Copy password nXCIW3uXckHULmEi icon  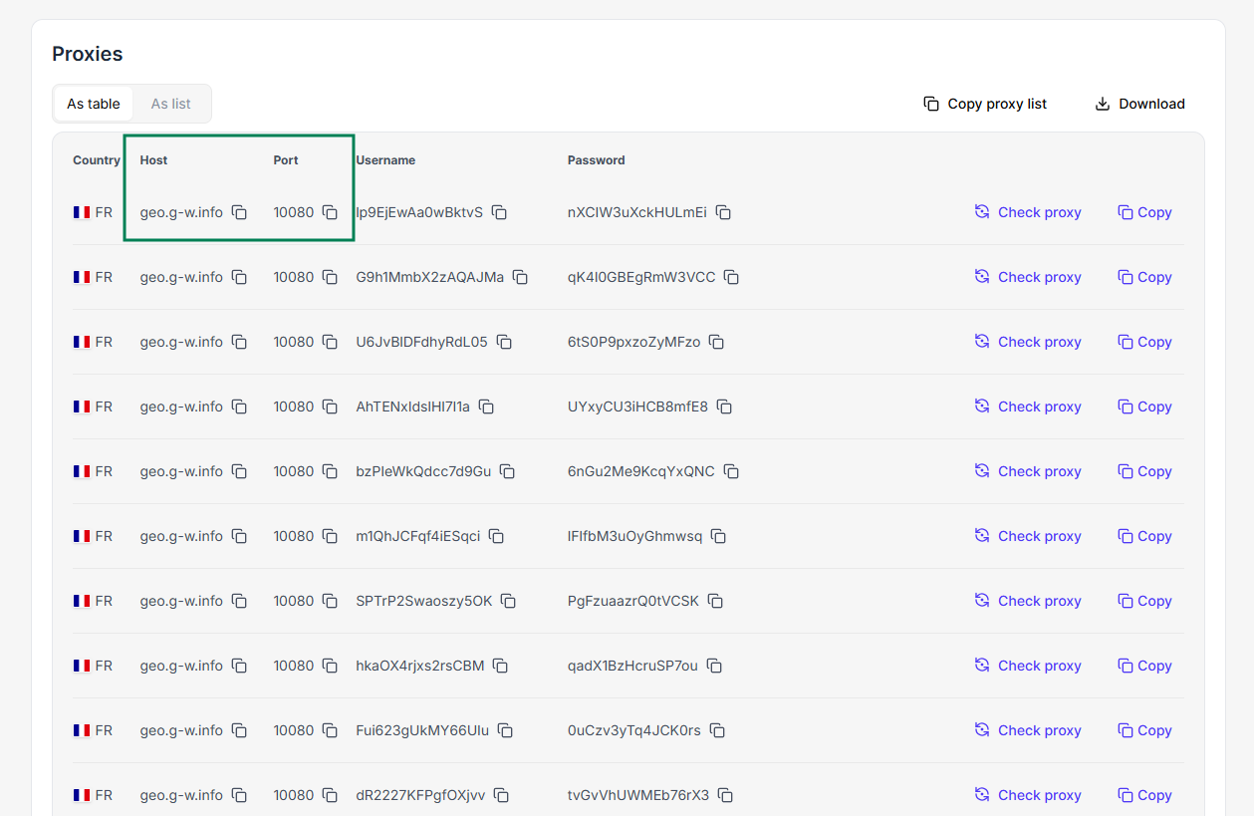tap(724, 212)
